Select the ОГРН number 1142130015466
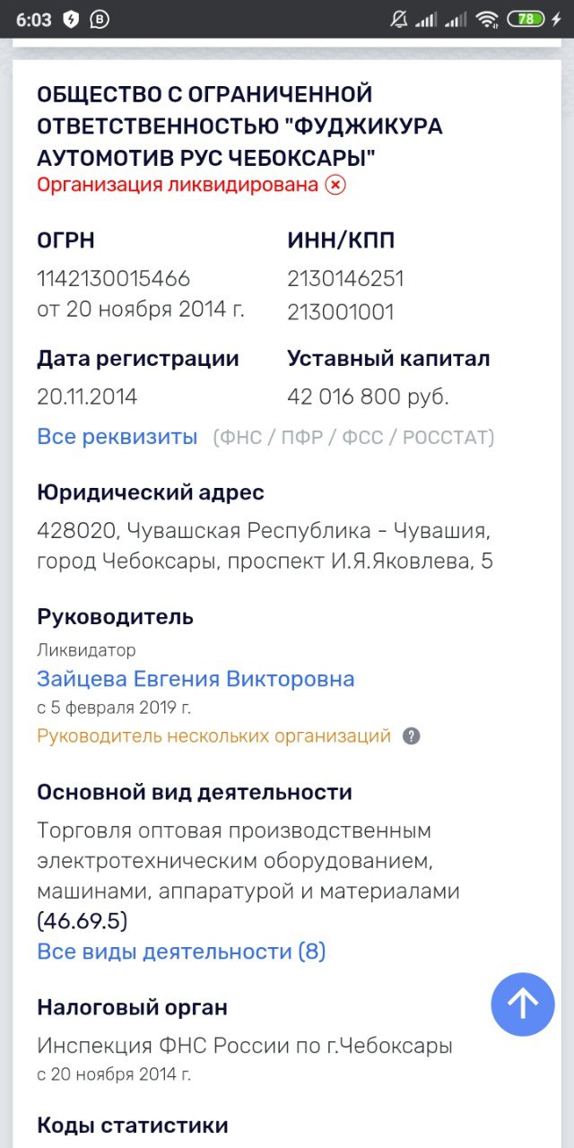574x1148 pixels. tap(114, 279)
